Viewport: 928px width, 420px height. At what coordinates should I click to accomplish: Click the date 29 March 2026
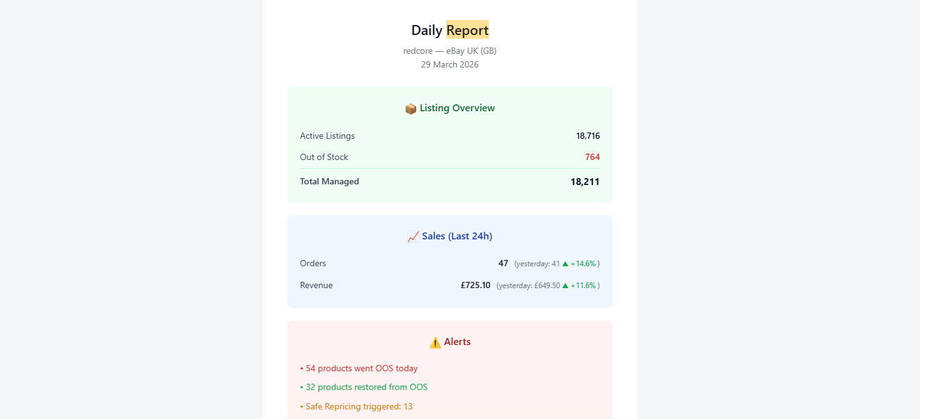tap(450, 64)
